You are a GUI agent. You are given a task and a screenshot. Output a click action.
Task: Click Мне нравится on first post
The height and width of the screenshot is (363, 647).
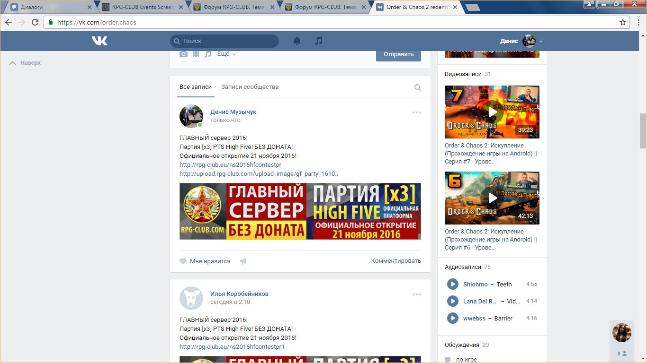point(210,261)
